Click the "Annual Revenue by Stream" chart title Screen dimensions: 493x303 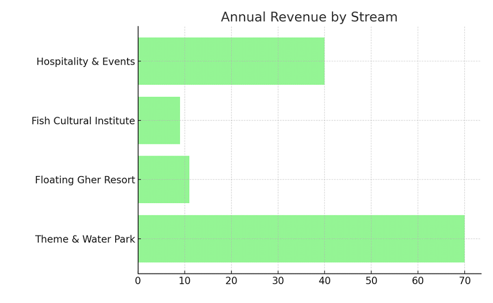[x=309, y=17]
